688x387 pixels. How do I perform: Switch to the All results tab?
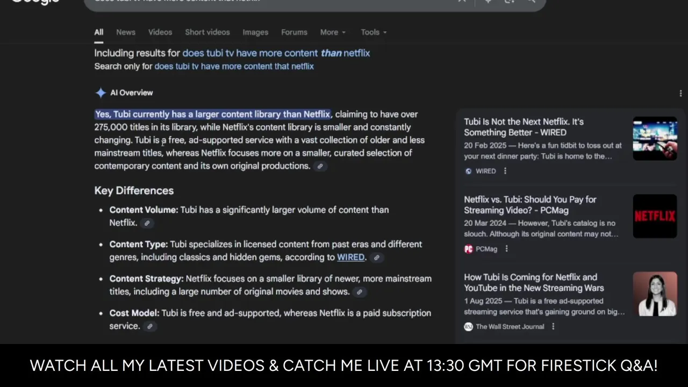(99, 32)
